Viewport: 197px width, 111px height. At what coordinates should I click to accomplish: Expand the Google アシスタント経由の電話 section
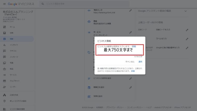pyautogui.click(x=186, y=11)
